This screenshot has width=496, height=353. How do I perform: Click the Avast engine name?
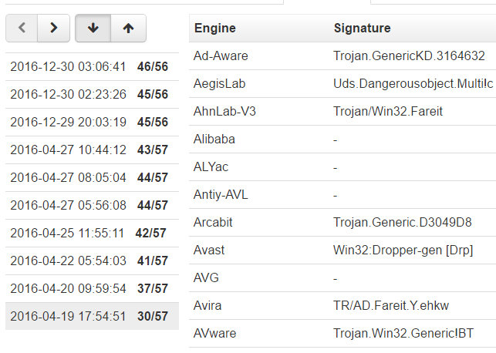point(209,250)
